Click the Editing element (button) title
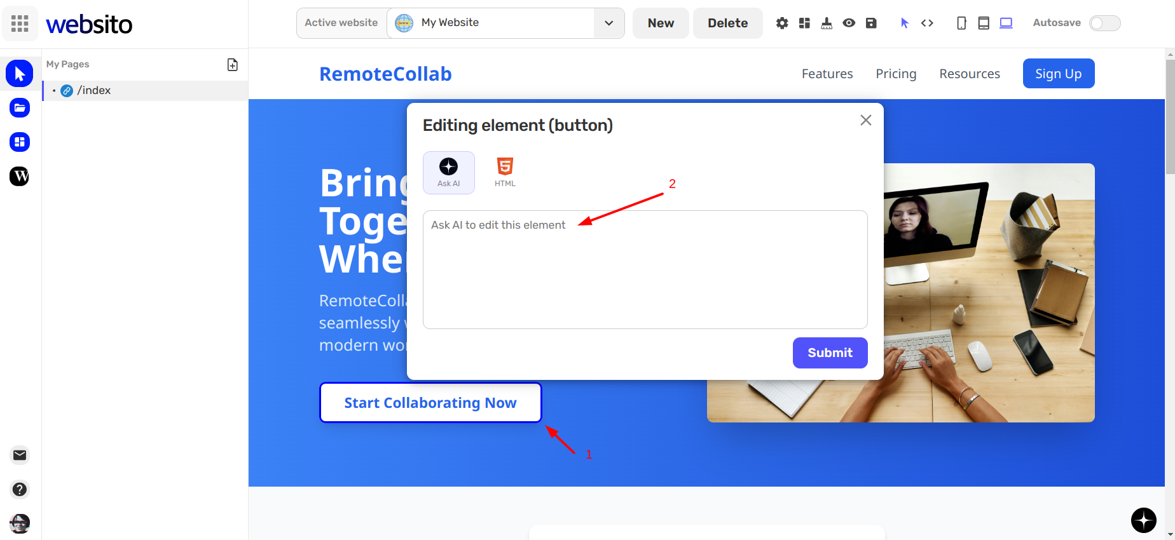 [518, 125]
